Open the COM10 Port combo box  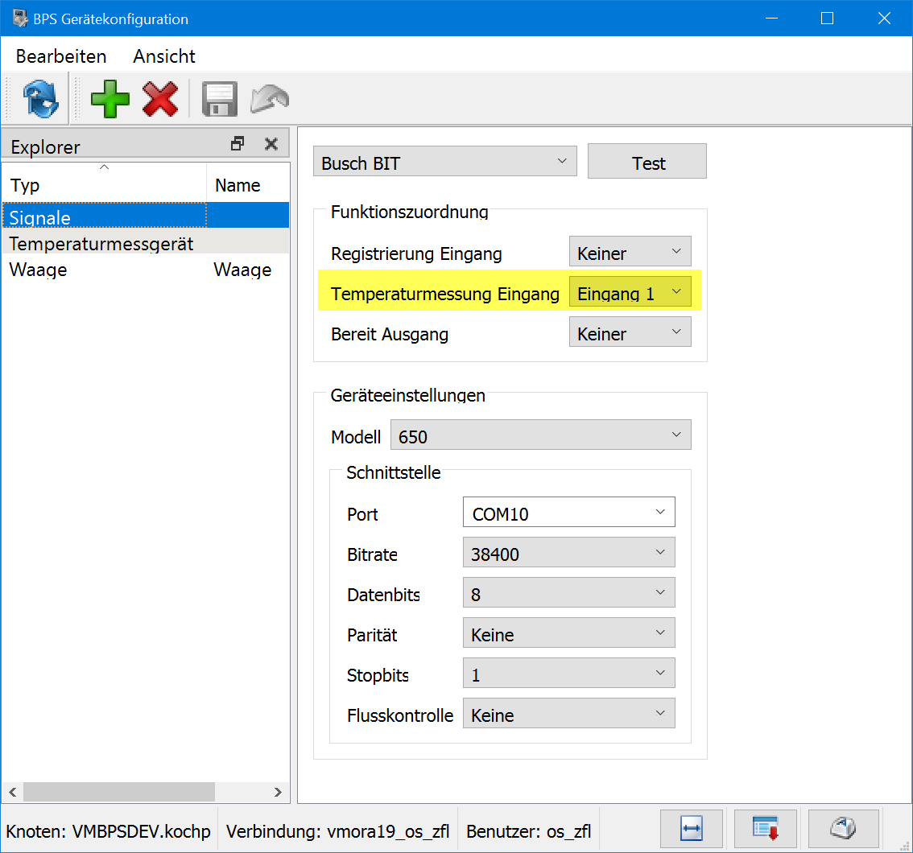(568, 513)
